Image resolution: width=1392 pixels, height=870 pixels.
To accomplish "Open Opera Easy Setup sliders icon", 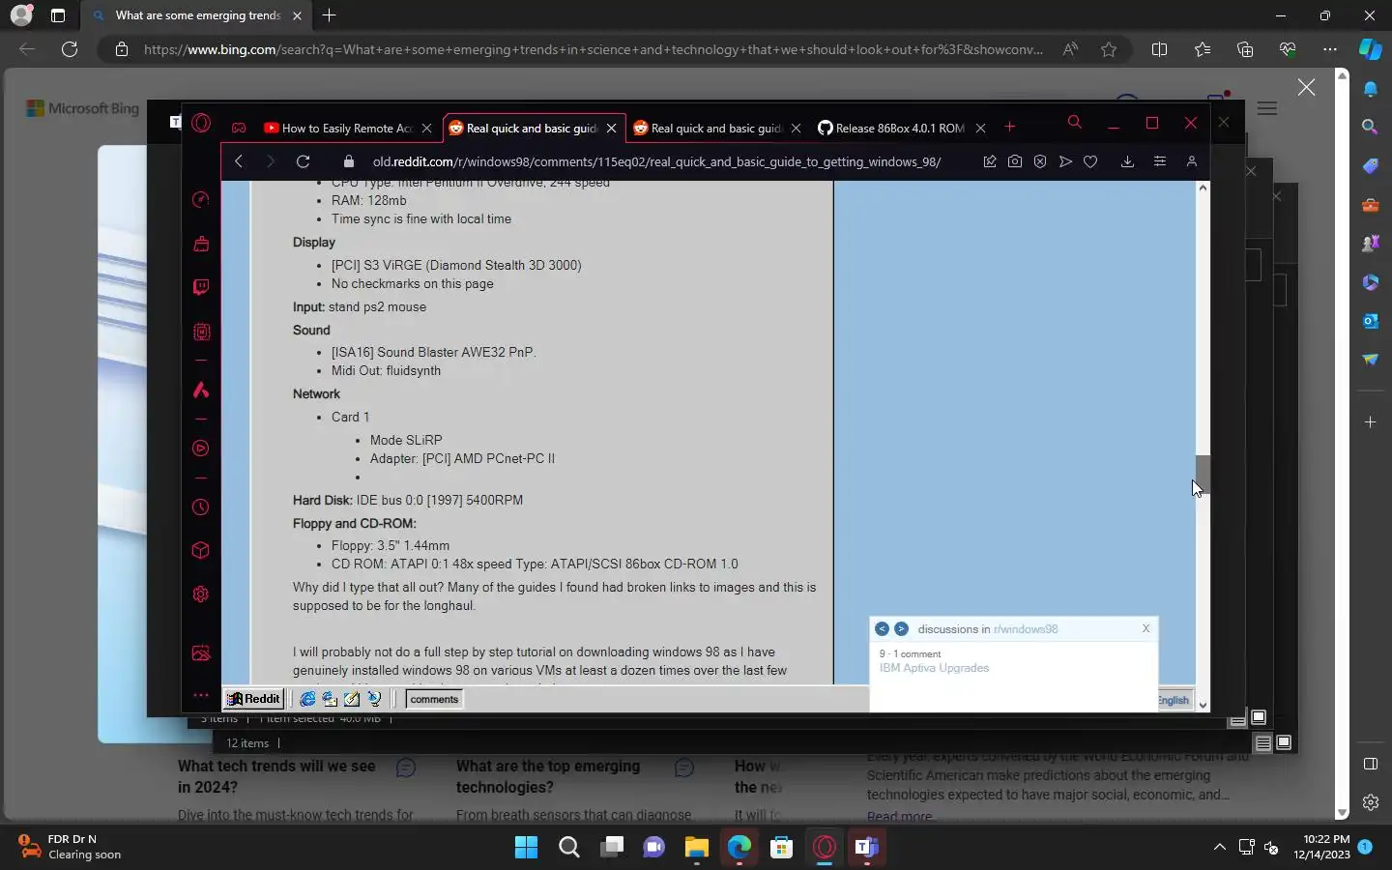I will coord(1160,161).
